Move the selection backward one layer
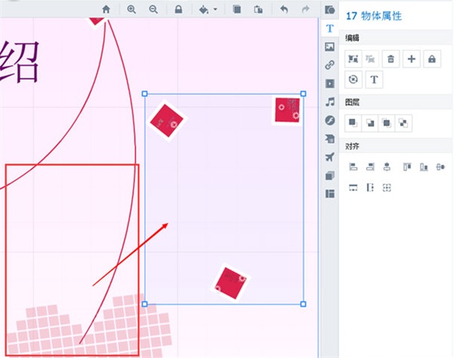 click(403, 123)
